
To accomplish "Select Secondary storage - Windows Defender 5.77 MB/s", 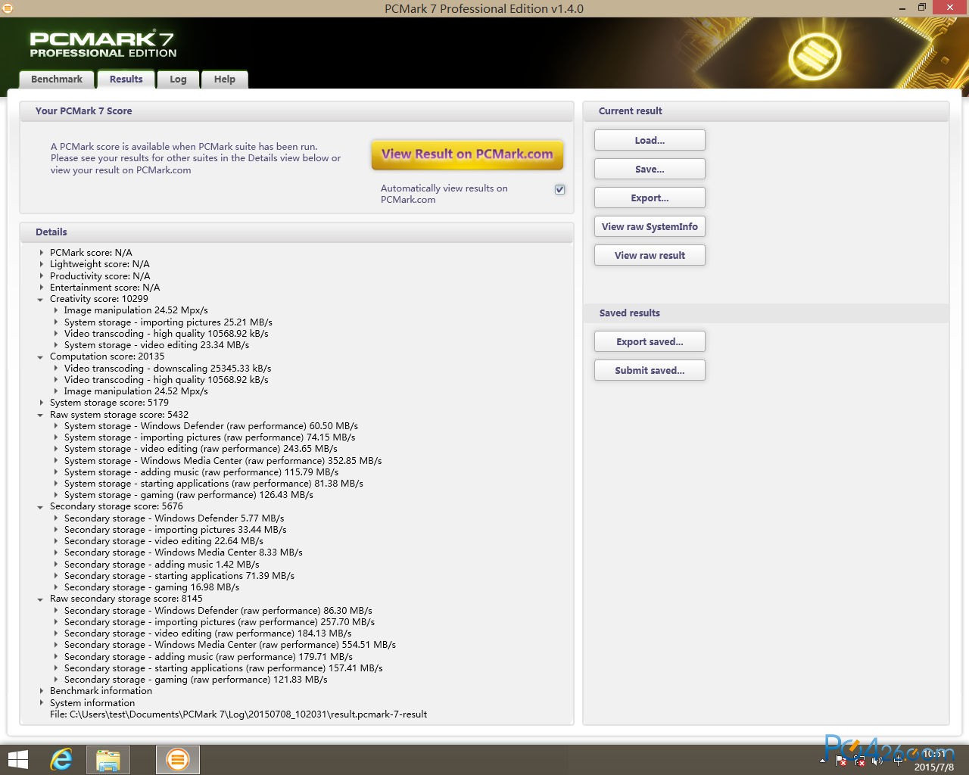I will point(174,518).
